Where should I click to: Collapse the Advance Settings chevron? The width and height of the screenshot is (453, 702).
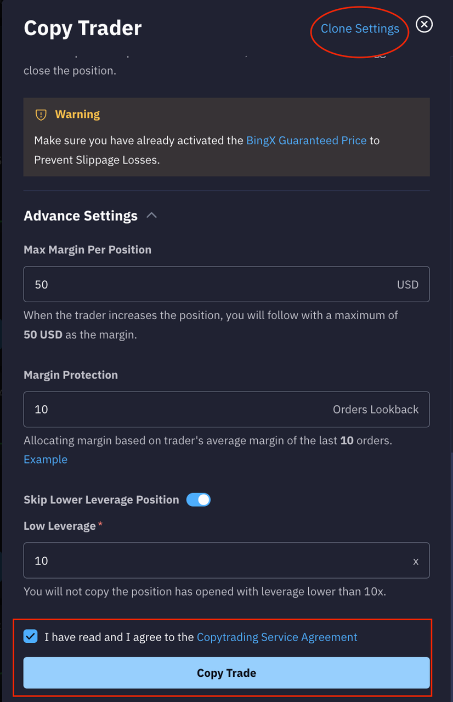(x=152, y=216)
